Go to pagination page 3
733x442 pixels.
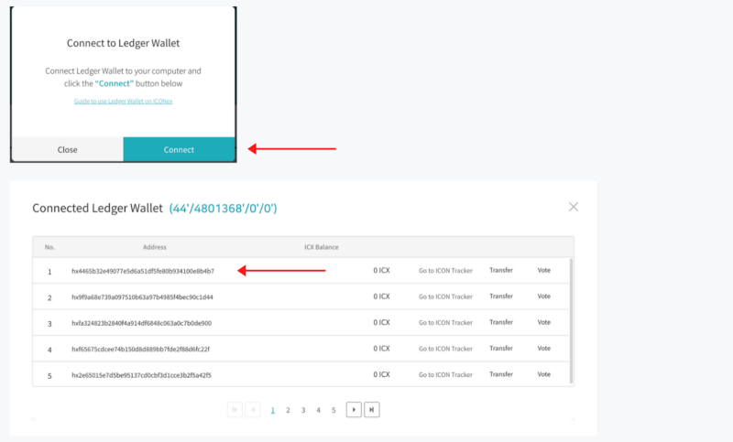tap(303, 410)
